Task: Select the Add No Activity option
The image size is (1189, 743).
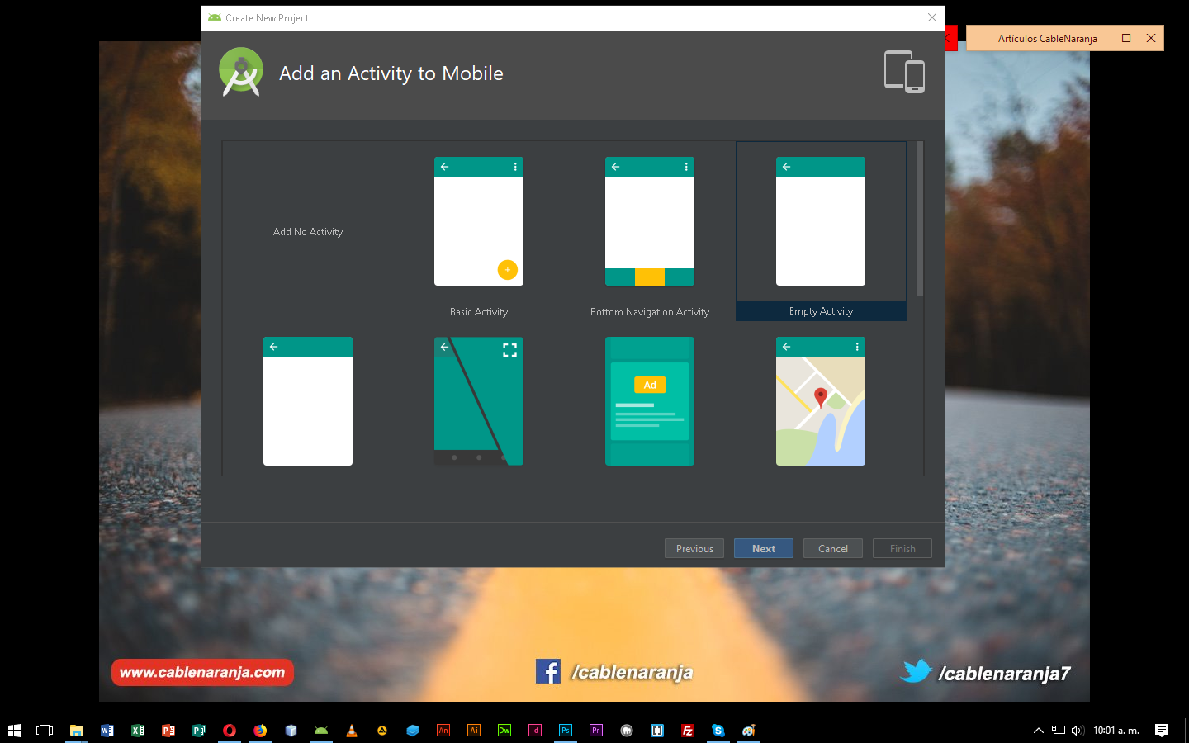Action: pyautogui.click(x=308, y=232)
